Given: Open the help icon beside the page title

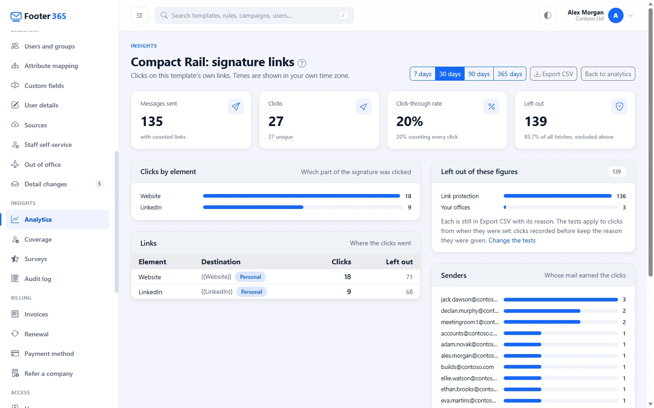Looking at the screenshot, I should (x=302, y=63).
